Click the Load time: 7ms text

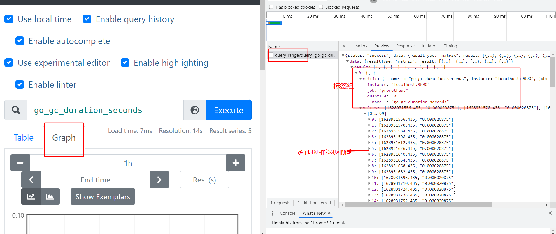click(130, 131)
